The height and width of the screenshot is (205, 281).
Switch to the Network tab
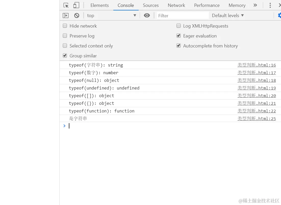pyautogui.click(x=176, y=5)
